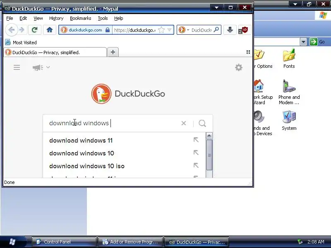Switch to Add or Remove Programs taskbar button

tap(130, 242)
